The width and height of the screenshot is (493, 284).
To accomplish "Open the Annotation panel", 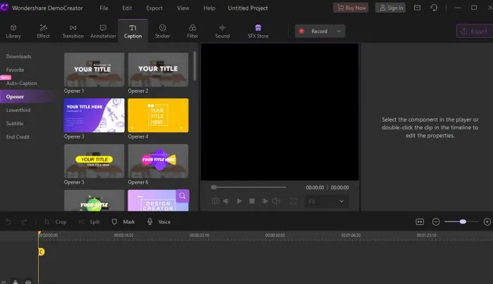I will (x=103, y=32).
